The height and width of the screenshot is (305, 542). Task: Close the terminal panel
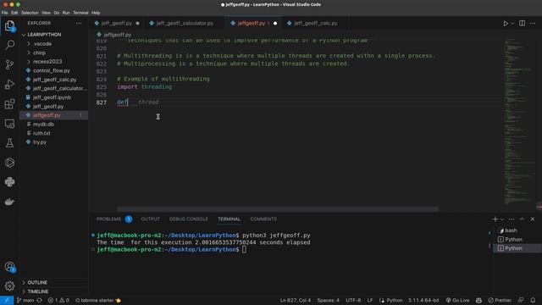coord(533,219)
